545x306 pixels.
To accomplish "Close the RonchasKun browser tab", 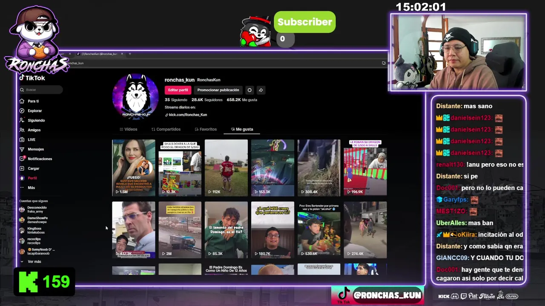I will pyautogui.click(x=122, y=54).
